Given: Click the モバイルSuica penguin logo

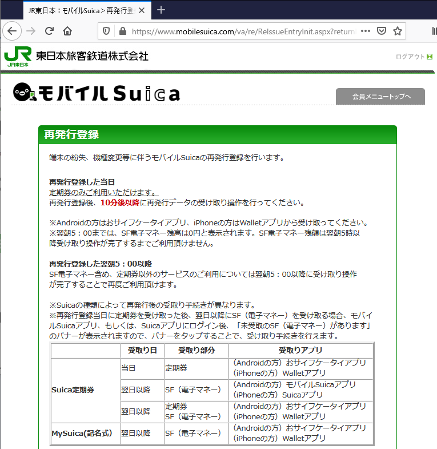Looking at the screenshot, I should [x=96, y=93].
